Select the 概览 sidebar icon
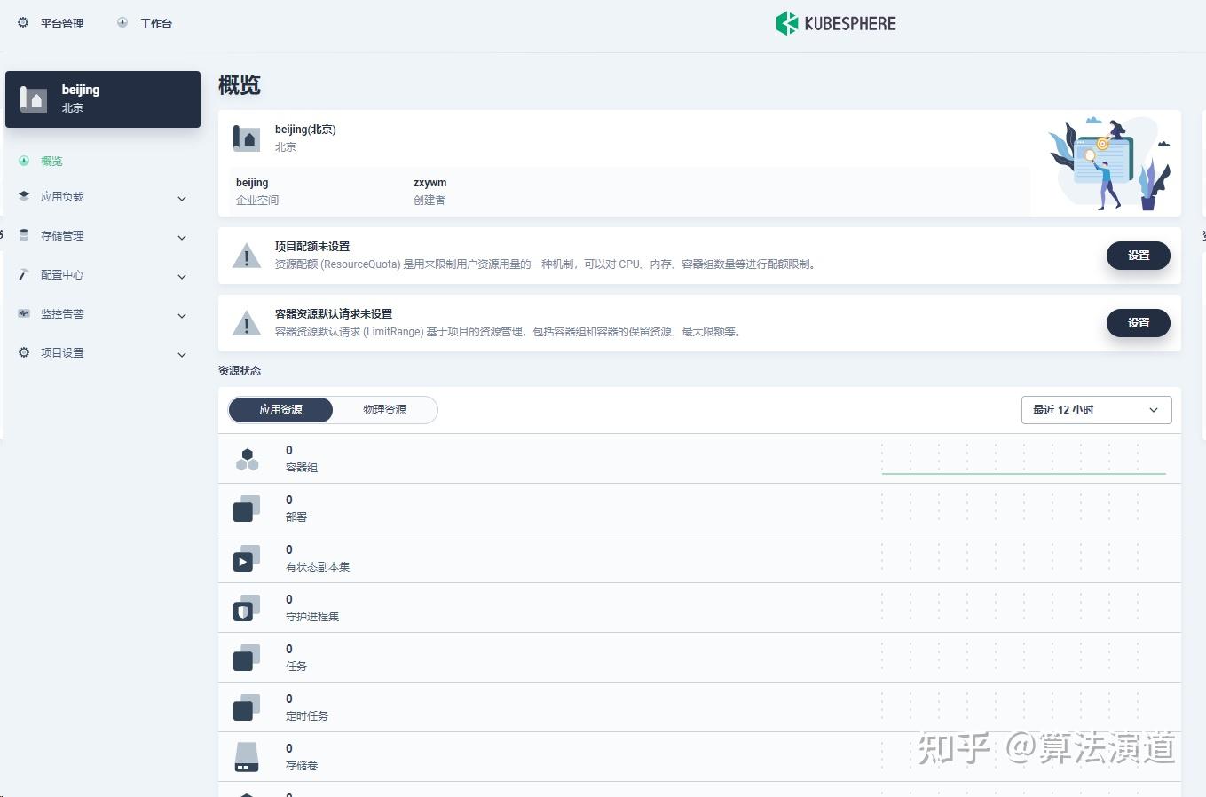Image resolution: width=1206 pixels, height=797 pixels. click(23, 161)
